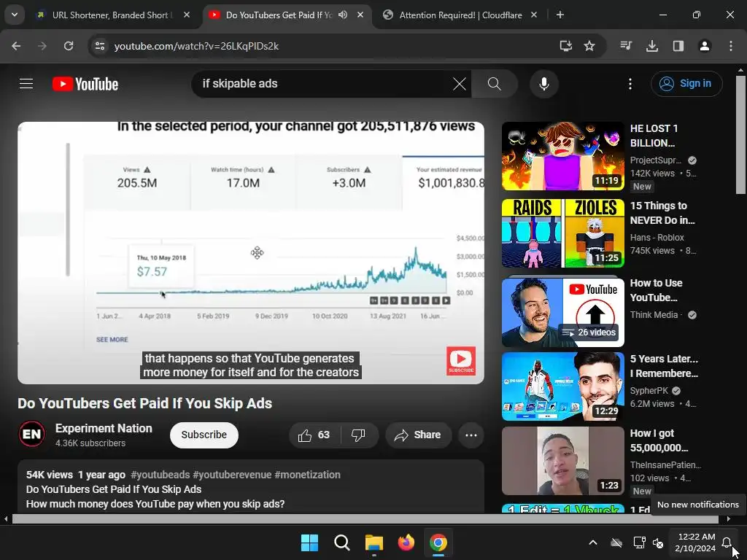Viewport: 747px width, 560px height.
Task: Mute the YouTube tab via speaker icon
Action: tap(343, 15)
